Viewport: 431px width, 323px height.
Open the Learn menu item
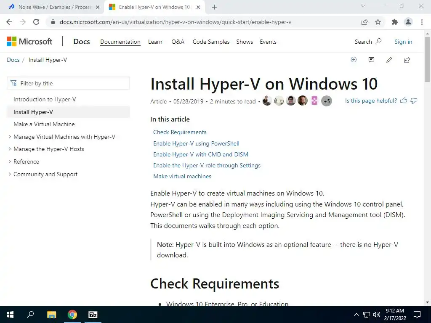click(x=155, y=42)
